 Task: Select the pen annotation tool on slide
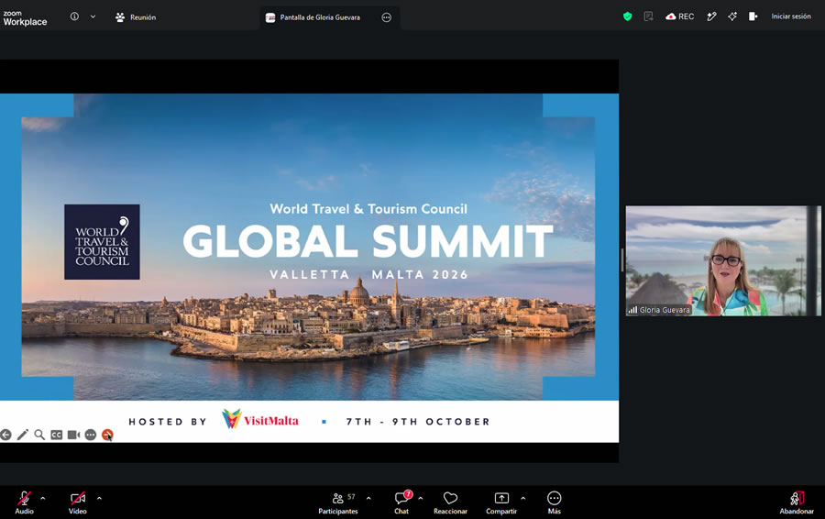23,435
